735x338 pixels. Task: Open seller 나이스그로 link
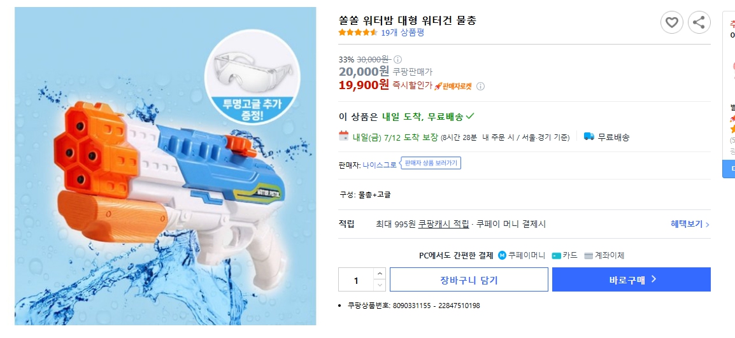pos(380,165)
